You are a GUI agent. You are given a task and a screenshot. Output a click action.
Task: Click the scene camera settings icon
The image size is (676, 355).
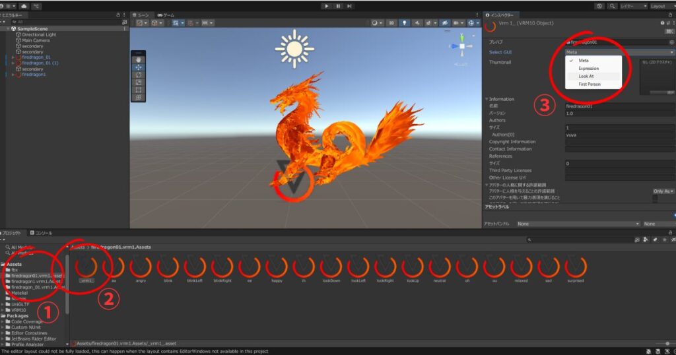tap(457, 23)
